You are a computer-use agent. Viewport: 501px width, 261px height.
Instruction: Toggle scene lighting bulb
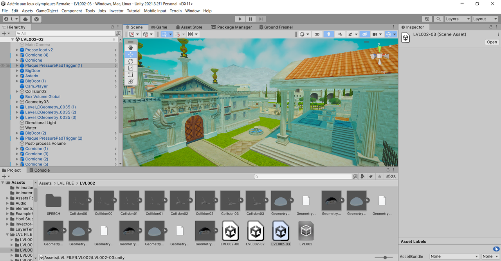pyautogui.click(x=329, y=34)
